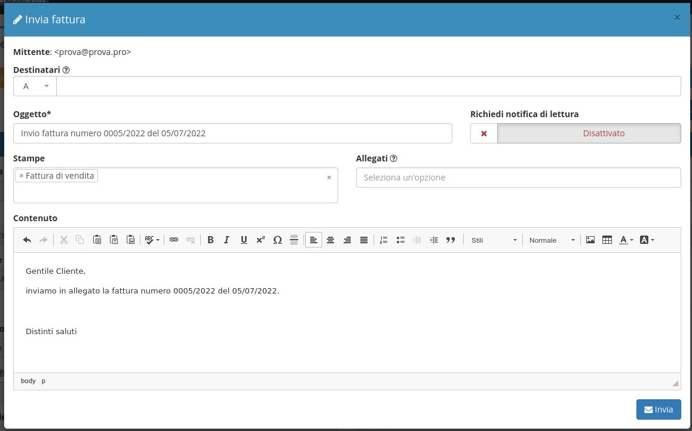Viewport: 692px width, 431px height.
Task: Insert a bulleted list
Action: tap(400, 240)
